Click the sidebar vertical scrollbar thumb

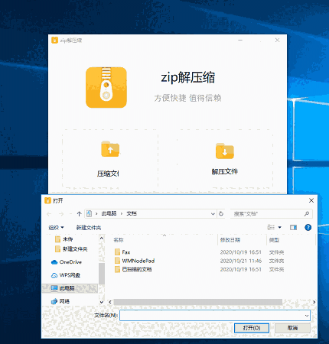[x=102, y=274]
